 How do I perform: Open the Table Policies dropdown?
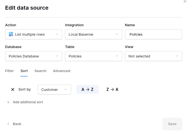pyautogui.click(x=93, y=56)
